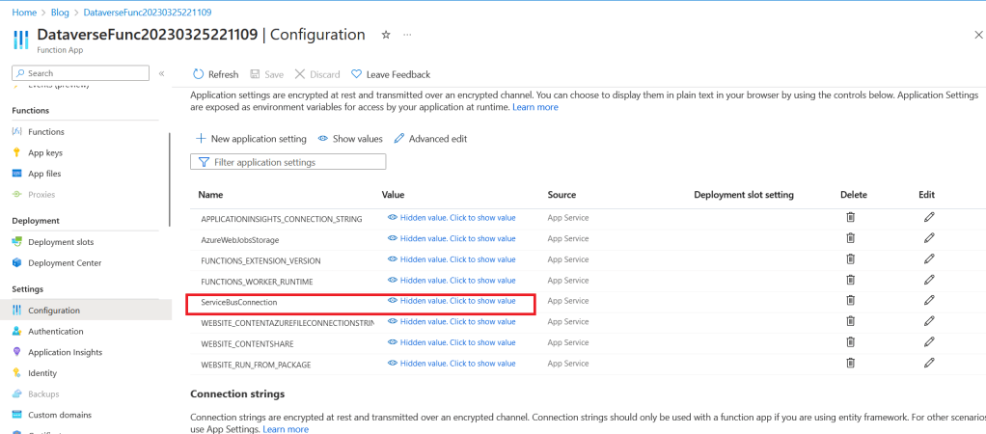Edit the FUNCTIONS_WORKER_RUNTIME setting
The image size is (986, 434).
point(929,280)
